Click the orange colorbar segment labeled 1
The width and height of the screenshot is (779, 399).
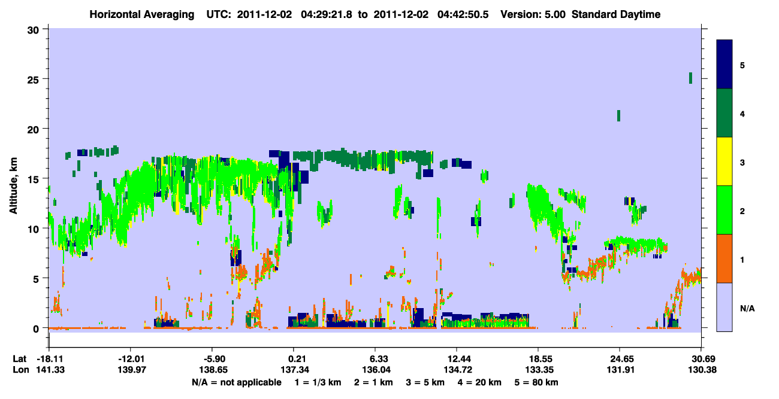pyautogui.click(x=724, y=258)
